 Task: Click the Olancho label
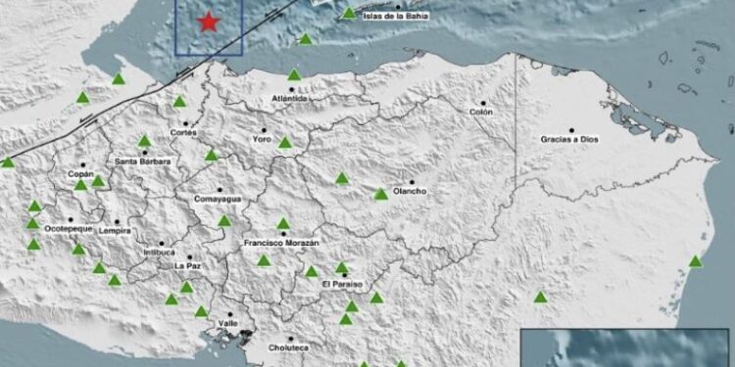pos(411,191)
